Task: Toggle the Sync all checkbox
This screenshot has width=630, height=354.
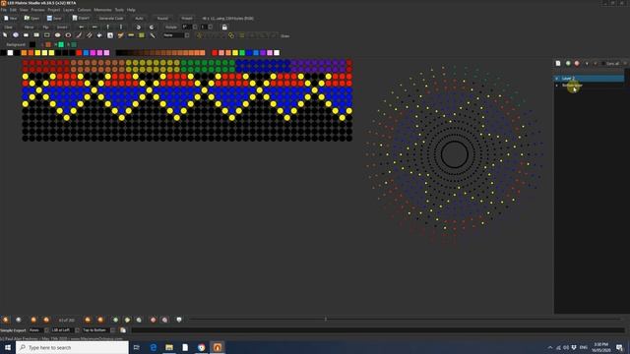Action: tap(603, 63)
